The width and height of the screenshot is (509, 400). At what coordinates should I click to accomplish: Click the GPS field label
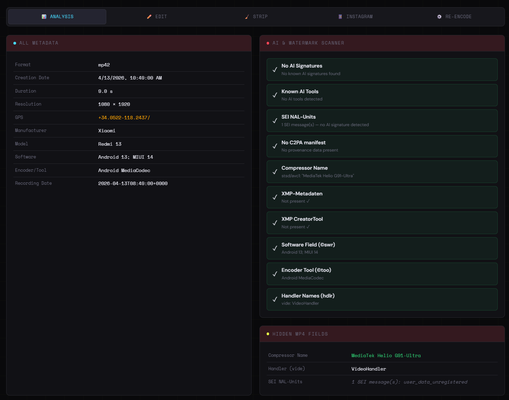click(19, 118)
